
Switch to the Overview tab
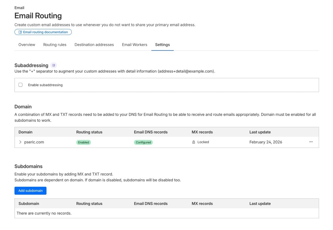coord(27,45)
